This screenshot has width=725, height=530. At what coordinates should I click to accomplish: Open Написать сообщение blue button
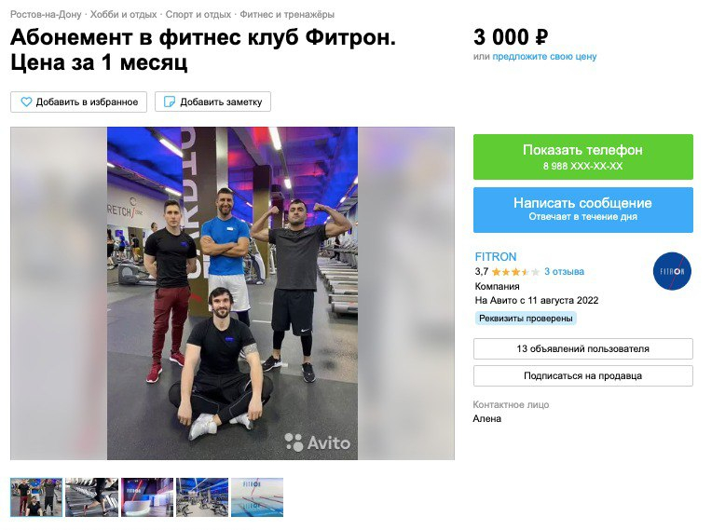tap(582, 210)
